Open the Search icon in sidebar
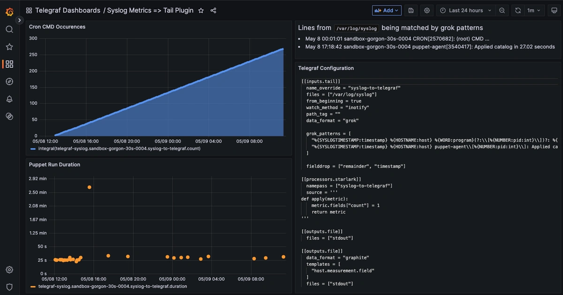 click(9, 30)
